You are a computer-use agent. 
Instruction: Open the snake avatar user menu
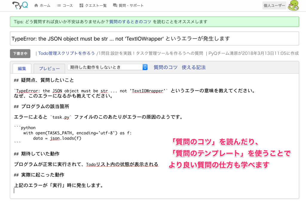[x=293, y=5]
